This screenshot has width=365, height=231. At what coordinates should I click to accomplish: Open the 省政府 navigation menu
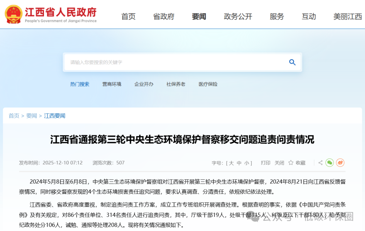164,17
